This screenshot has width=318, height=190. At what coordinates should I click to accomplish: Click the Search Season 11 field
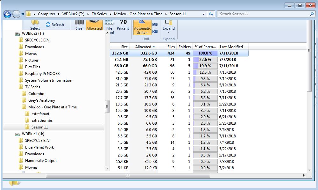point(263,14)
